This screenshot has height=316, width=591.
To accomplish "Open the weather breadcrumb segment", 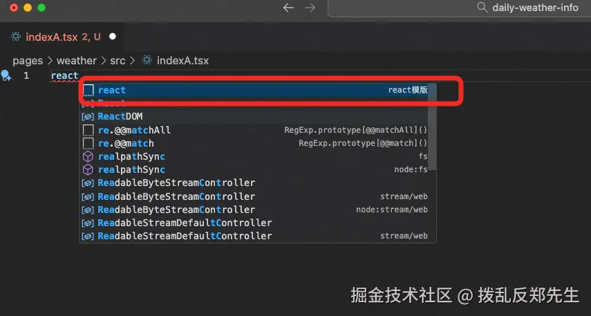I will pos(77,61).
